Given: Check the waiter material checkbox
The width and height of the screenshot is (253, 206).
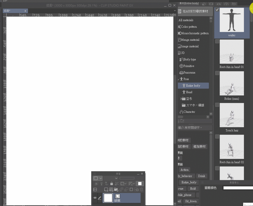Looking at the screenshot, I should [x=217, y=9].
